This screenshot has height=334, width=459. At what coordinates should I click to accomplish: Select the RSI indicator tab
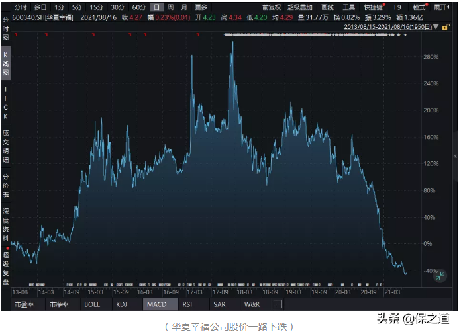pos(187,304)
